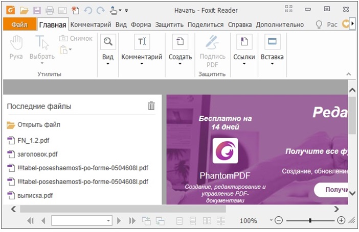This screenshot has width=359, height=232.
Task: Open recent file заголовок.pdf
Action: 33,154
